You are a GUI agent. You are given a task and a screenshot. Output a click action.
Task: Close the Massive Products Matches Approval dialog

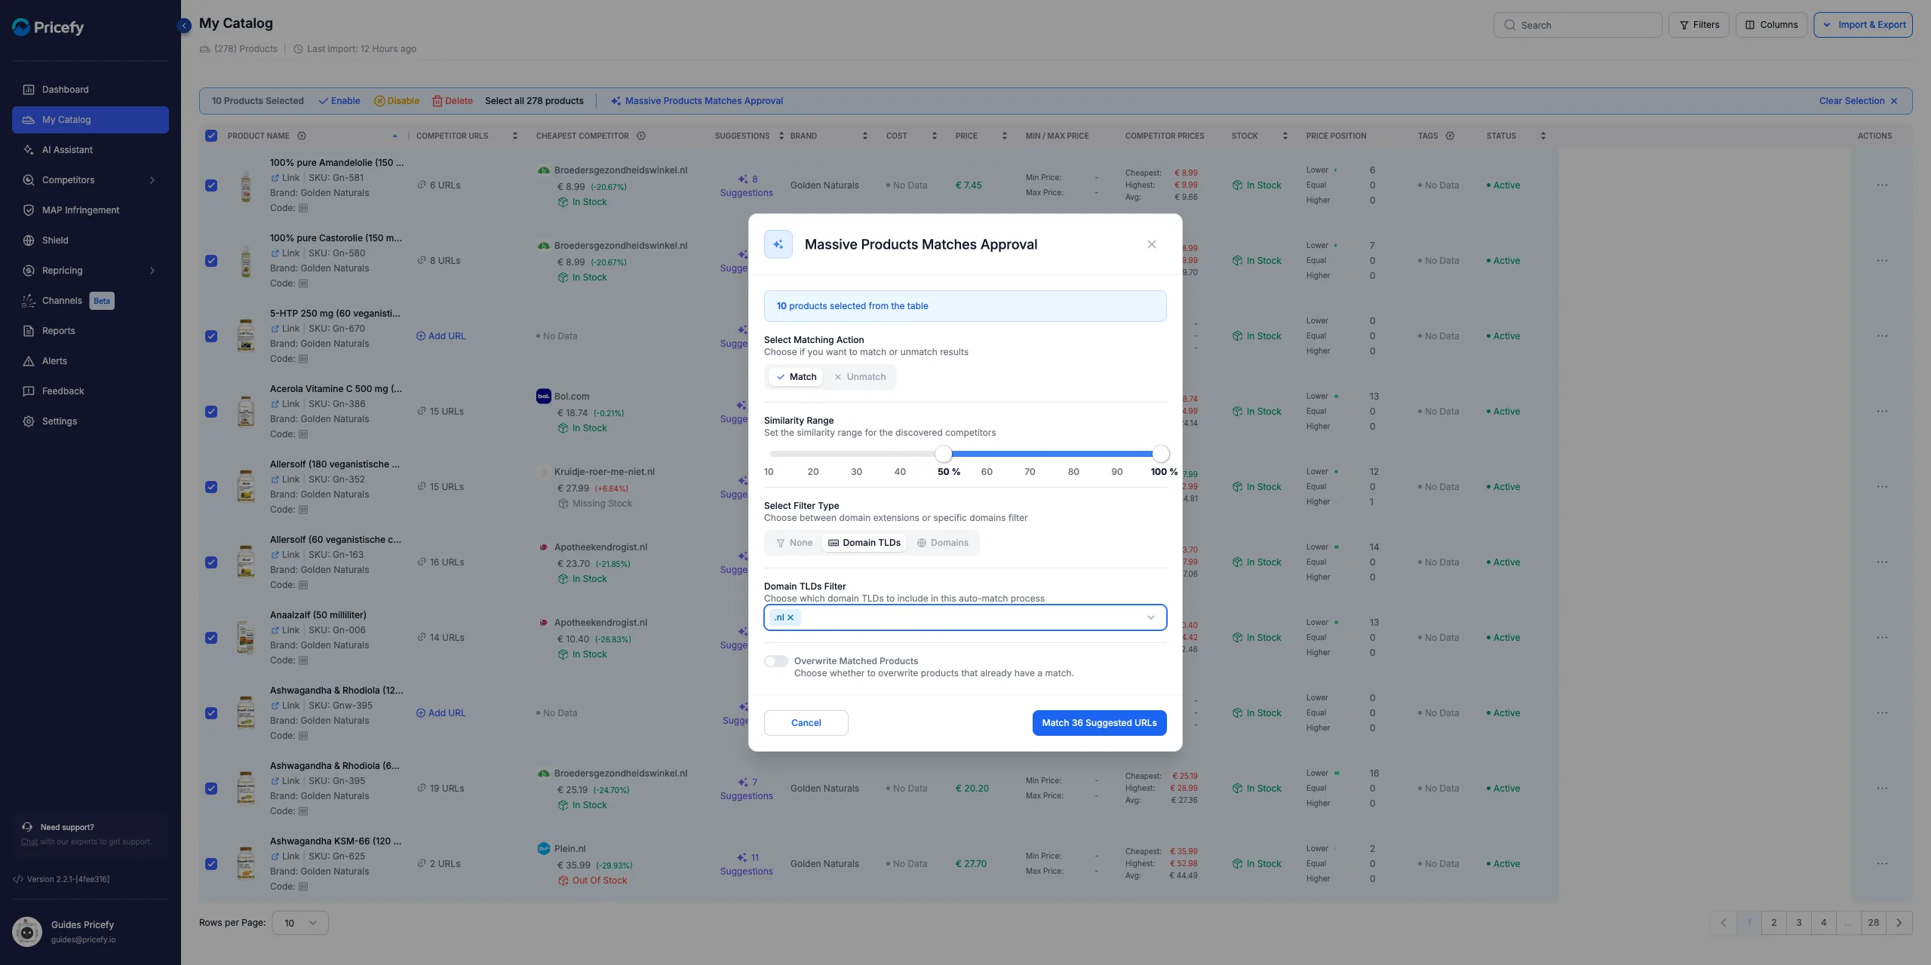click(1152, 244)
